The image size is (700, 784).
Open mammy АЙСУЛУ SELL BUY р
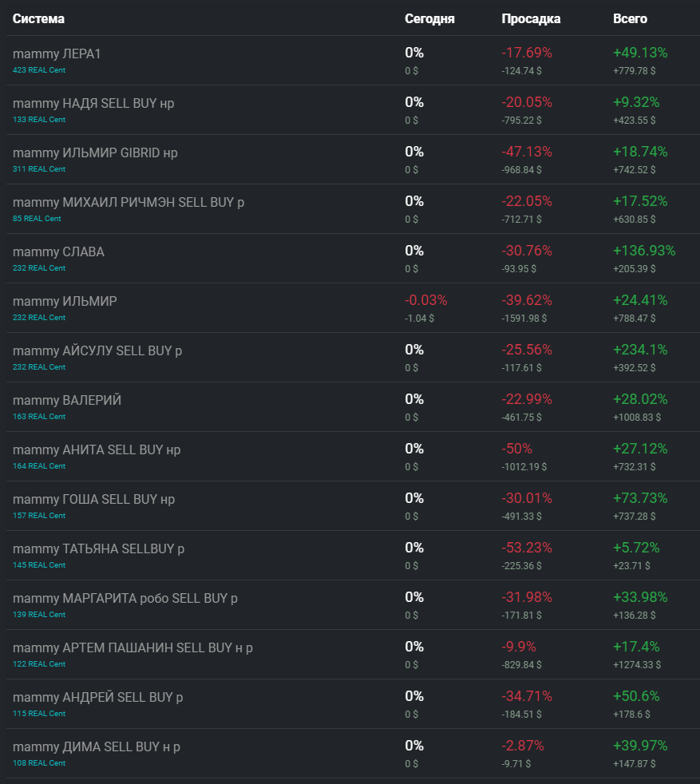coord(97,350)
